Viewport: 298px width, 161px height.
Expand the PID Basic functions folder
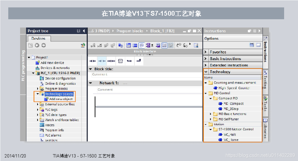coord(210,114)
